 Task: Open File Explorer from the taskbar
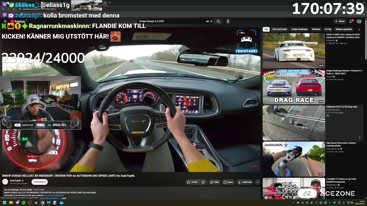pyautogui.click(x=11, y=203)
